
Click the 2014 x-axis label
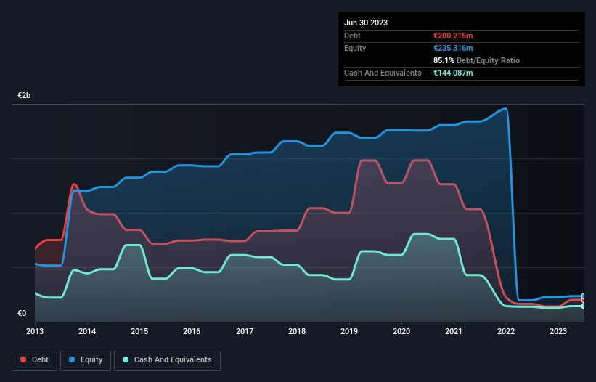click(x=87, y=331)
